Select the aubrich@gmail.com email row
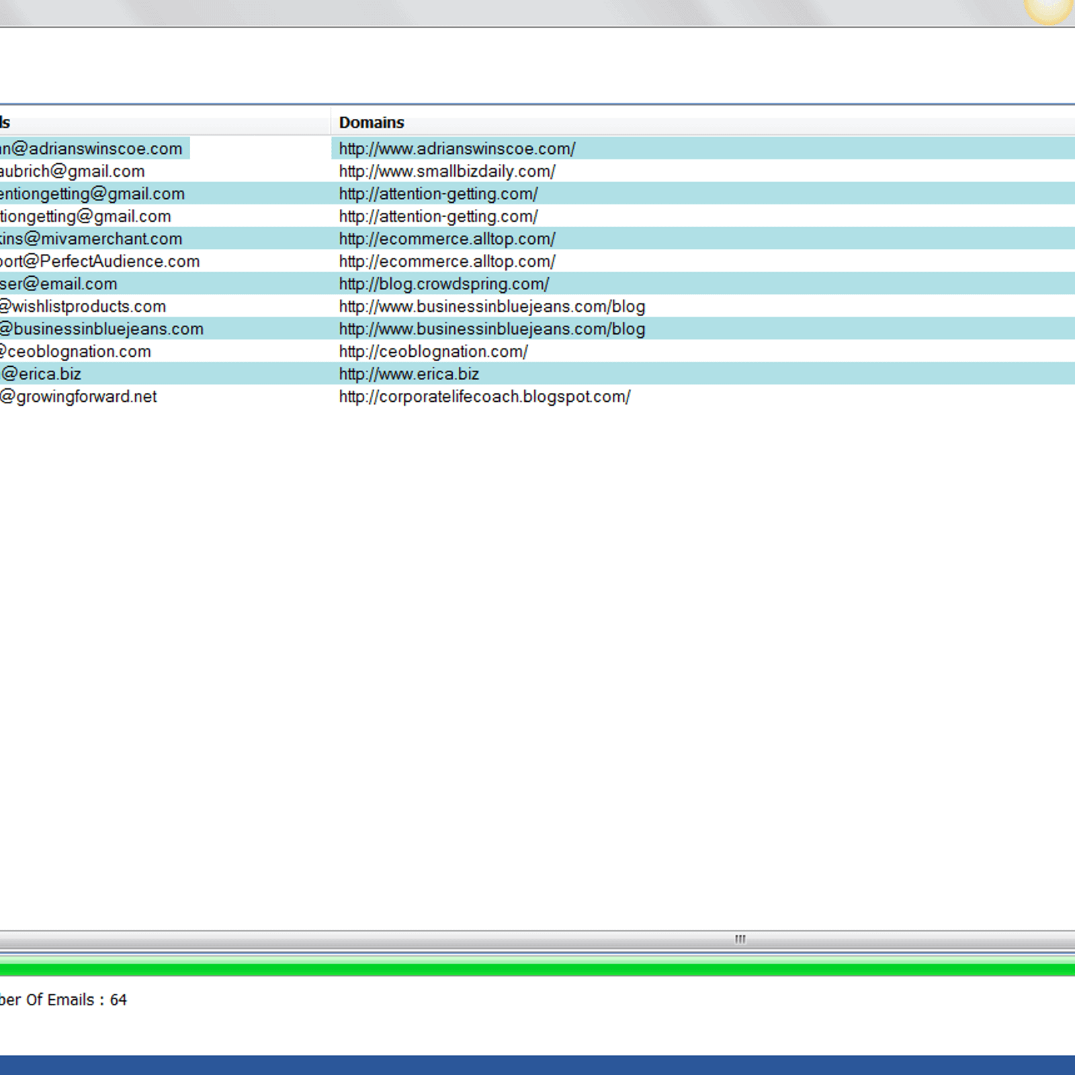 tap(72, 171)
